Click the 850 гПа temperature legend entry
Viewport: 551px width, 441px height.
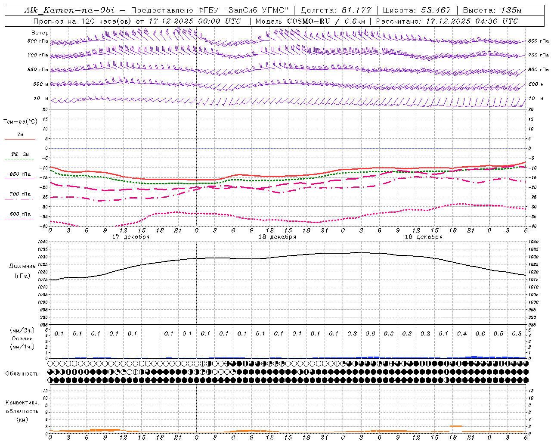tap(20, 174)
